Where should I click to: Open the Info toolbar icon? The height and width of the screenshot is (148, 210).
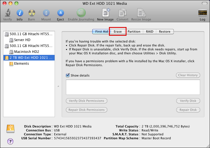(x=20, y=13)
